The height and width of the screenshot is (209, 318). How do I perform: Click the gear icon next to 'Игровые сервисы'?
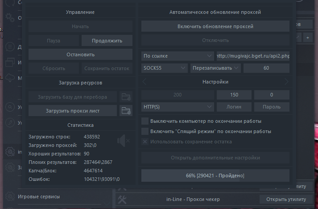click(x=10, y=196)
